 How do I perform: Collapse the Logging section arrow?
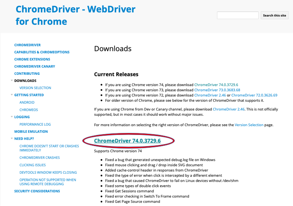[12, 117]
